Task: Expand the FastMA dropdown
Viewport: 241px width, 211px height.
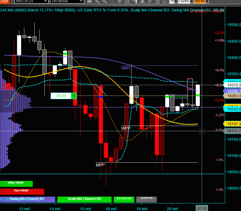Action: click(x=192, y=2)
